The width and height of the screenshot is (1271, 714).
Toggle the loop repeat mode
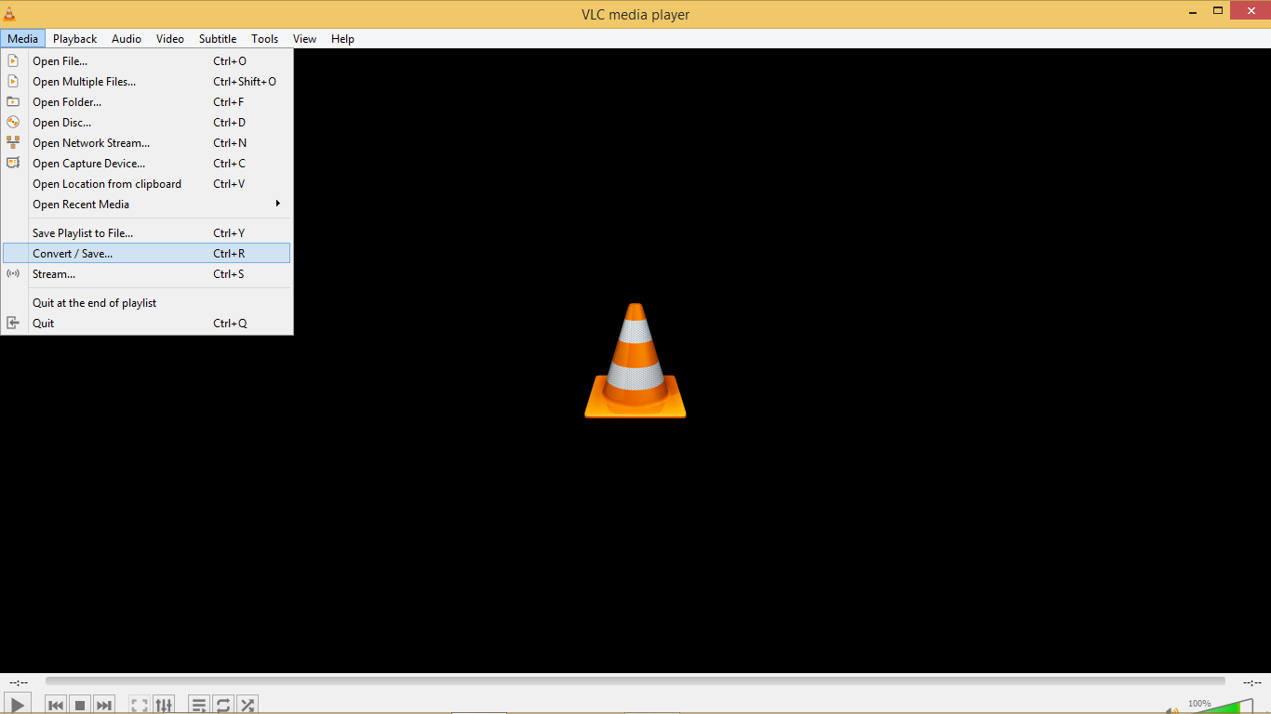(223, 705)
